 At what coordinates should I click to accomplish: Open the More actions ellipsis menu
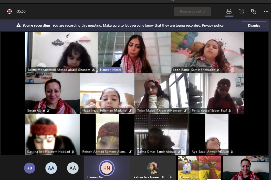tap(266, 11)
